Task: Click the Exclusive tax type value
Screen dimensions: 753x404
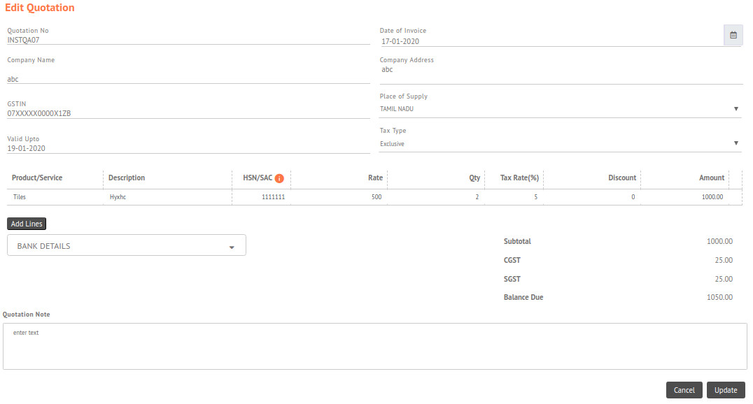Action: (392, 144)
